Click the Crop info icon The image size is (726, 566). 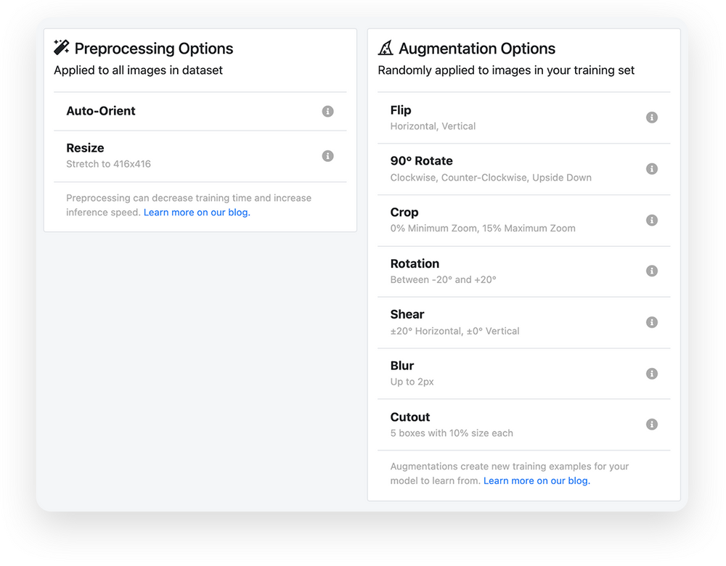pos(652,220)
